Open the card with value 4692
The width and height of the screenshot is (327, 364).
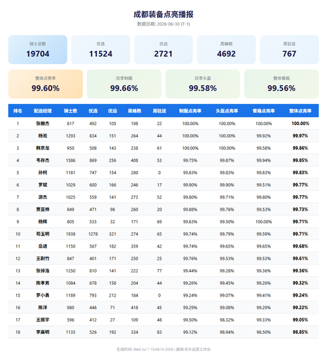[226, 50]
